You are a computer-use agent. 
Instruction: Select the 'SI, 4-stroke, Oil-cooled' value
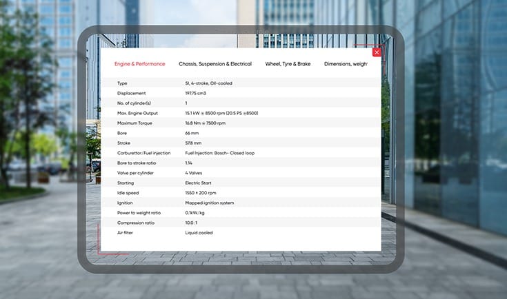point(208,83)
